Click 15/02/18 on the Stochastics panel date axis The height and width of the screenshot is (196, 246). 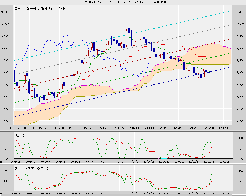click(60, 194)
